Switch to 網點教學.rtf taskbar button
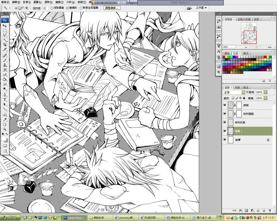This screenshot has width=277, height=221. [177, 218]
